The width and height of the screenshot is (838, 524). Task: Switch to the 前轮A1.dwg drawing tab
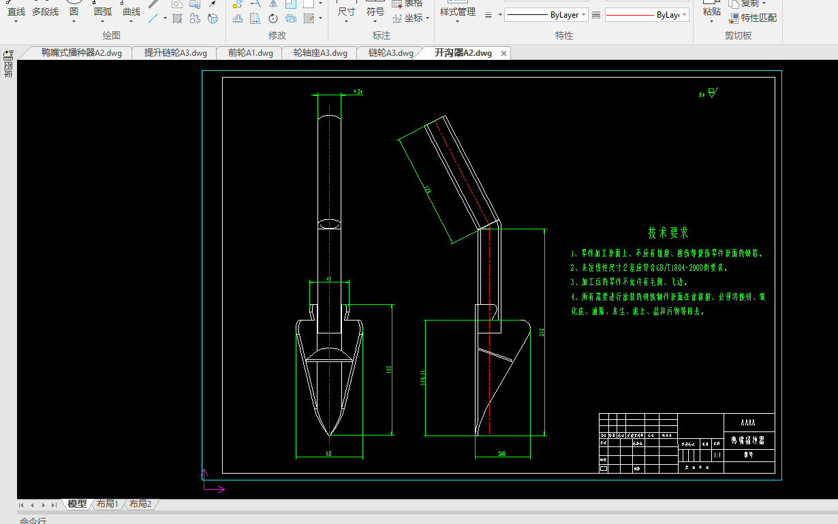(x=250, y=53)
